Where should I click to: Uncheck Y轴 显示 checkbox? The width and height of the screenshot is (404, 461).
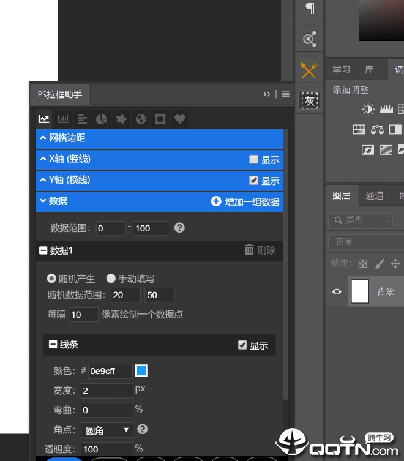point(253,180)
